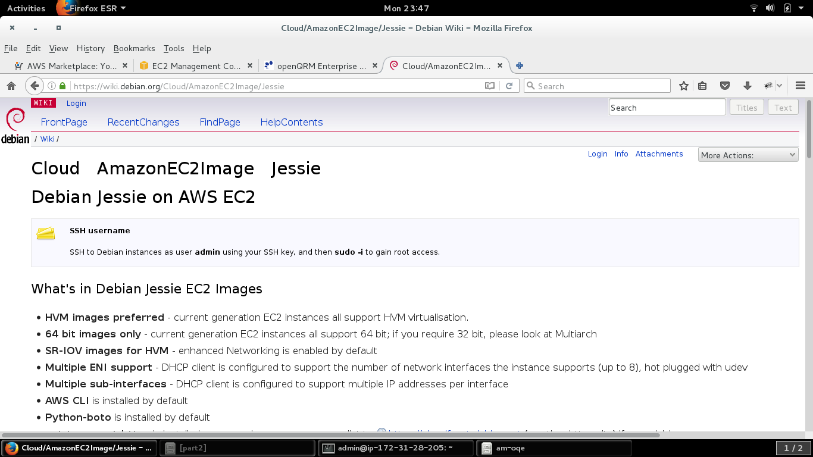The width and height of the screenshot is (813, 457).
Task: Go back one page in Firefox
Action: (35, 86)
